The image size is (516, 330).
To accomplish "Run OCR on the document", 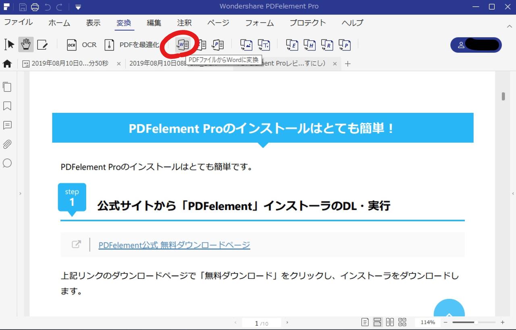I will point(82,44).
